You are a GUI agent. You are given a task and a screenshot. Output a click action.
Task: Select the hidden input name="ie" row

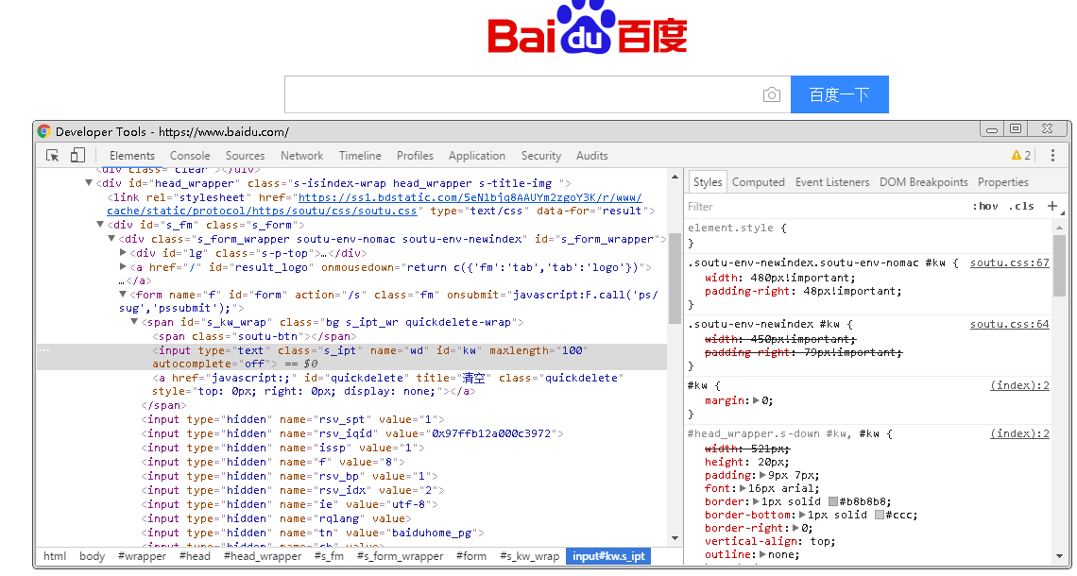(x=289, y=504)
